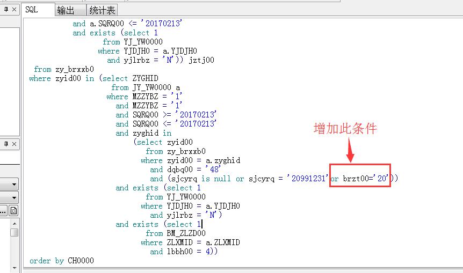Click the left panel scrollbar up arrow

point(15,224)
